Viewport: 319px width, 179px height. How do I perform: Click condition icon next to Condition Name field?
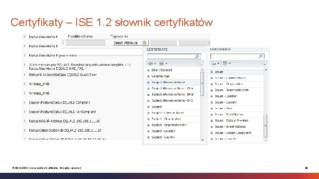tap(63, 42)
